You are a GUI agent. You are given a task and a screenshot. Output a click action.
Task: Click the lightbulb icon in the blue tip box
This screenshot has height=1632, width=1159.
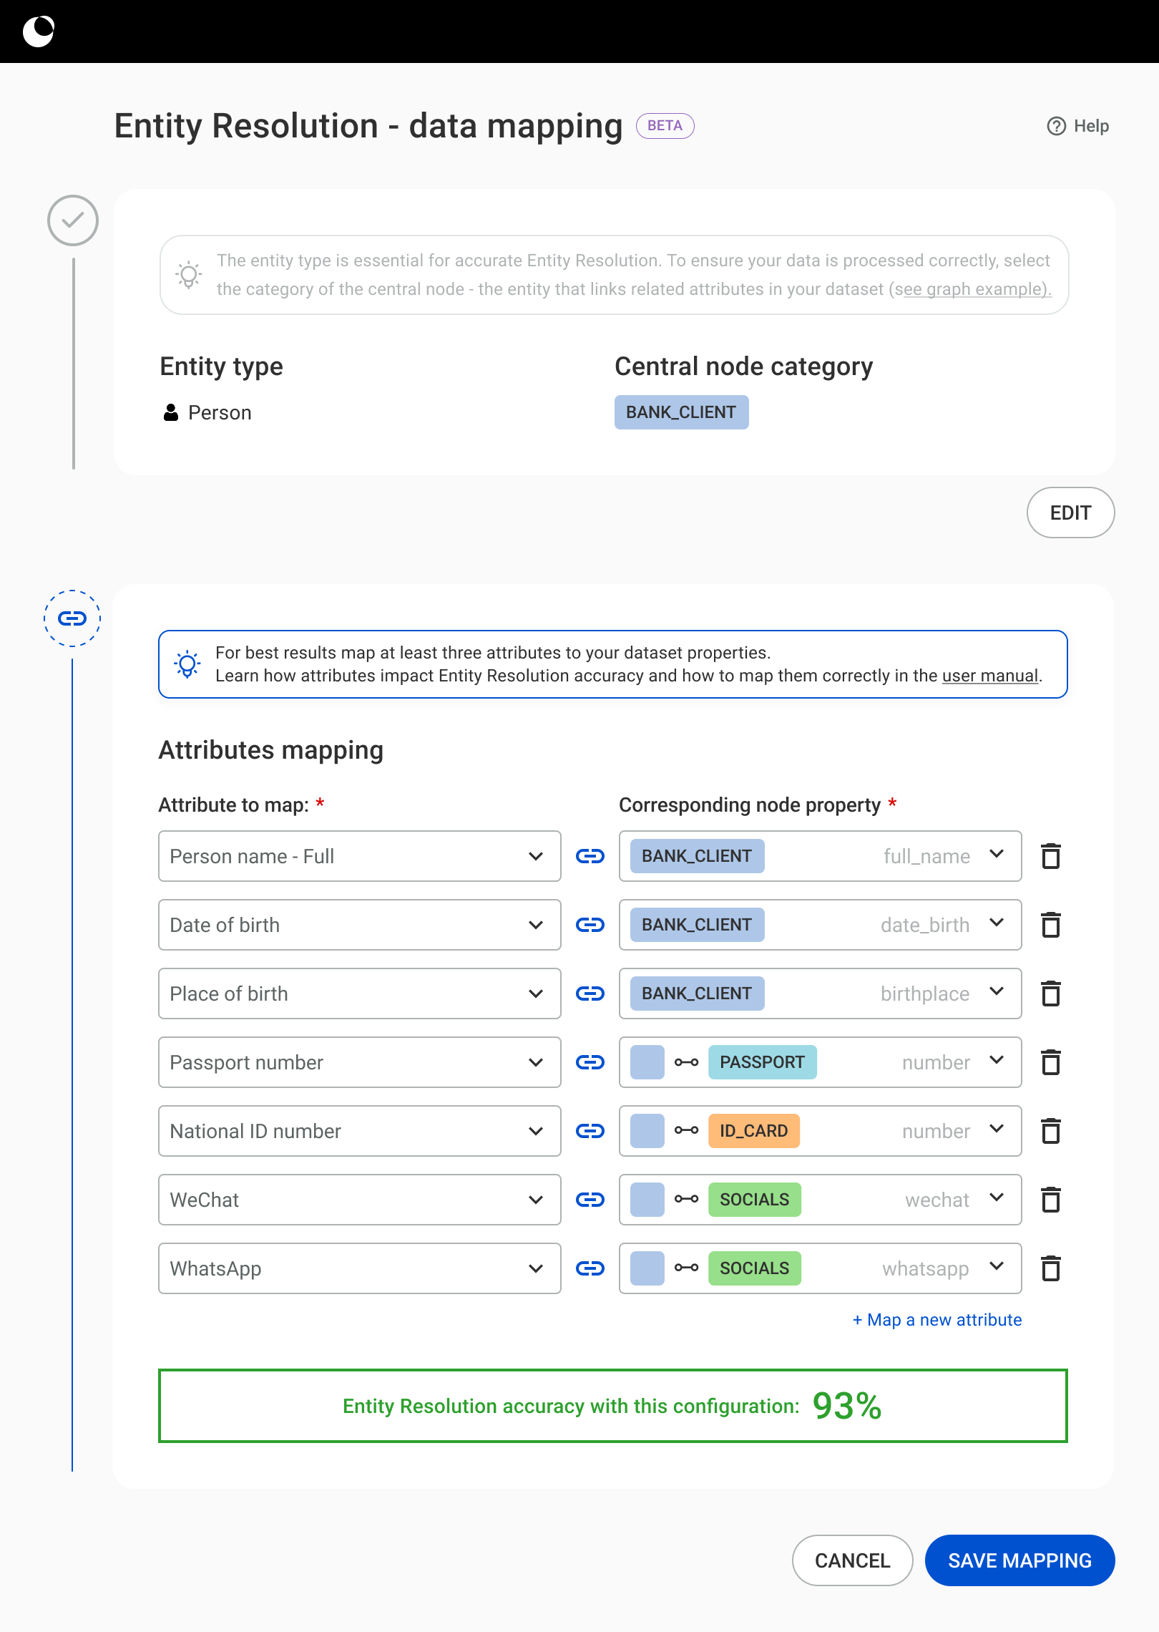click(x=187, y=664)
